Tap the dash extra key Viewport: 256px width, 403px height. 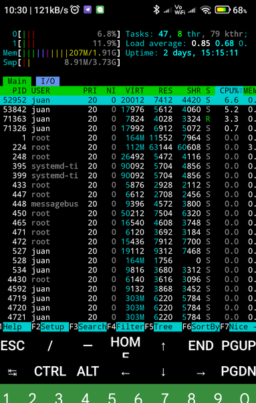(x=88, y=345)
